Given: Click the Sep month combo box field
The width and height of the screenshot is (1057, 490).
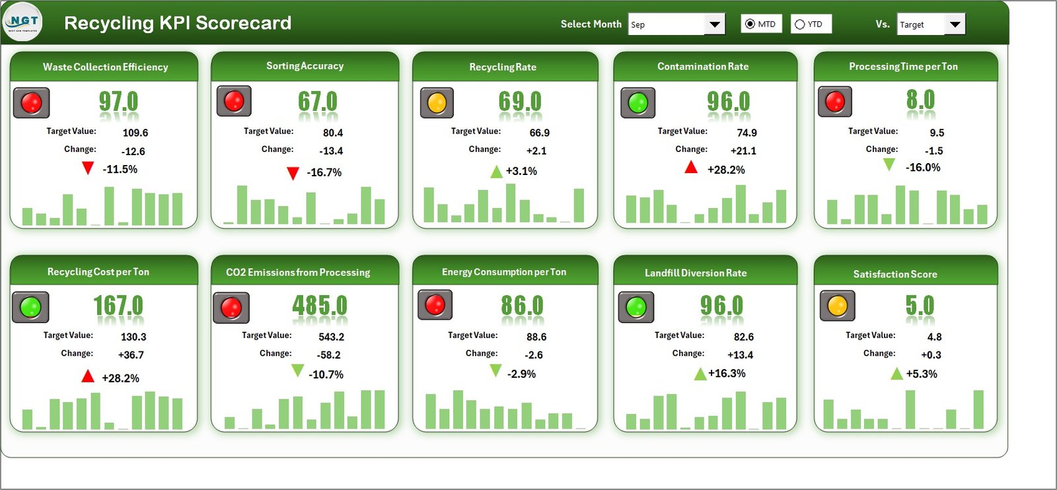Looking at the screenshot, I should click(x=665, y=24).
